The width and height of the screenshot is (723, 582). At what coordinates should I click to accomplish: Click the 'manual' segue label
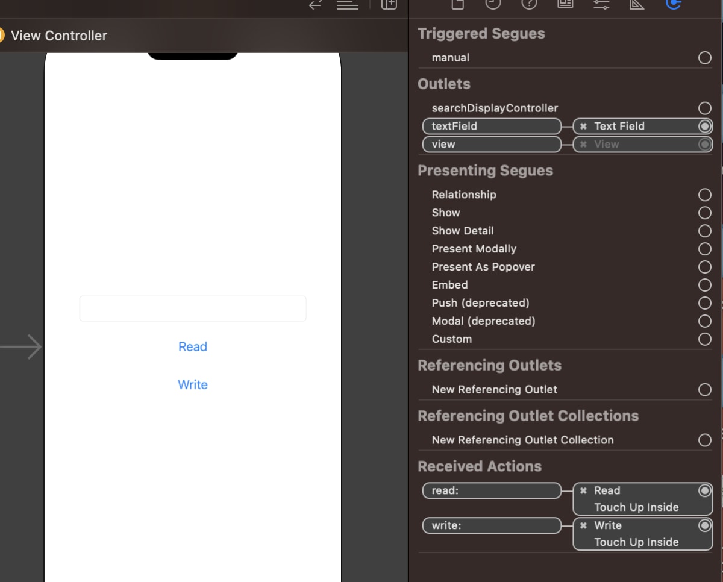click(451, 58)
